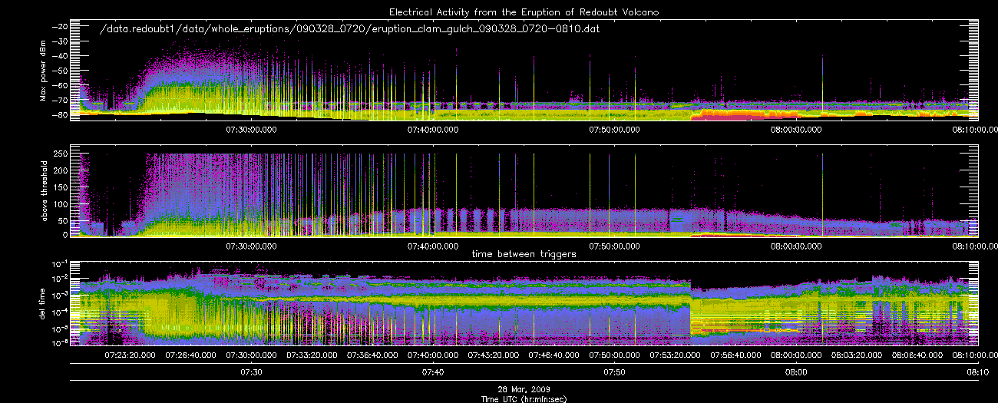This screenshot has height=403, width=998.
Task: Click the short '08:00' label on bottom axis
Action: click(x=796, y=372)
